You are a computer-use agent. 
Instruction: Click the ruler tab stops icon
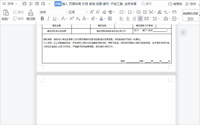(174, 12)
